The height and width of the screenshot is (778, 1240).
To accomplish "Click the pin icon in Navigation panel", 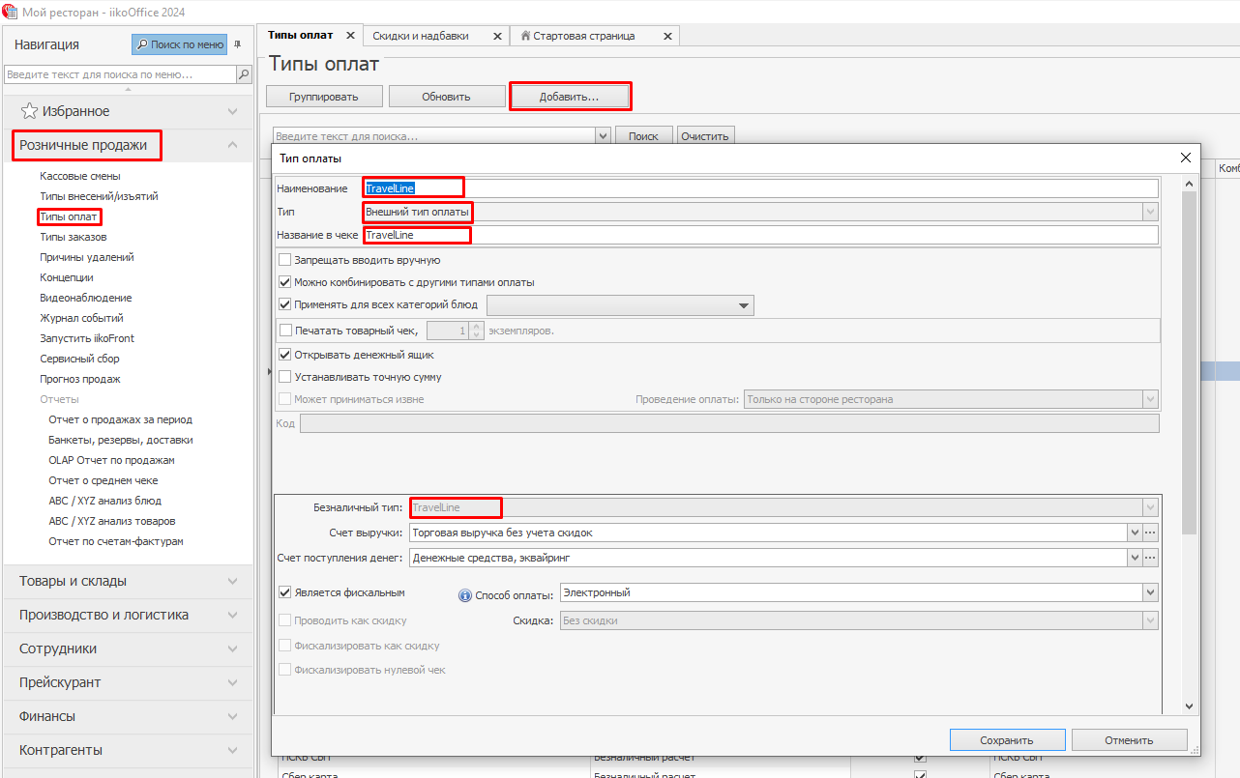I will 238,43.
